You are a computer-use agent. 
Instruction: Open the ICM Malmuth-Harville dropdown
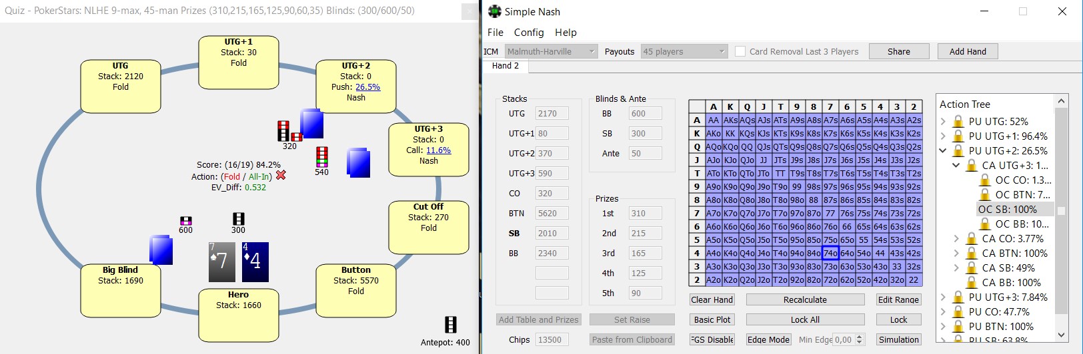pos(551,51)
